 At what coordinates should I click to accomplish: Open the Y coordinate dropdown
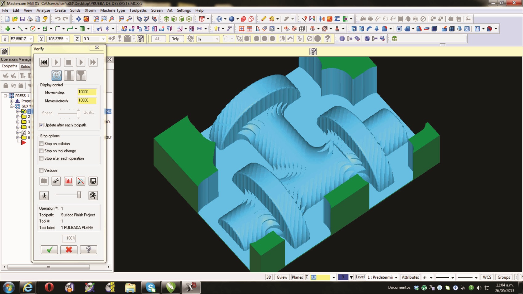coord(67,39)
